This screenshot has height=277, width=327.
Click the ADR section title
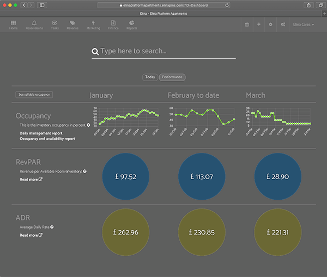coord(23,218)
